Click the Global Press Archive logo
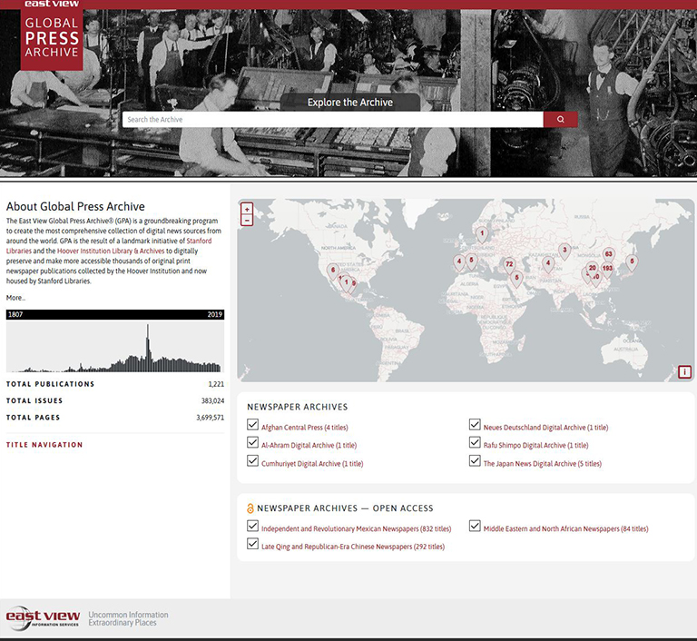 coord(52,41)
